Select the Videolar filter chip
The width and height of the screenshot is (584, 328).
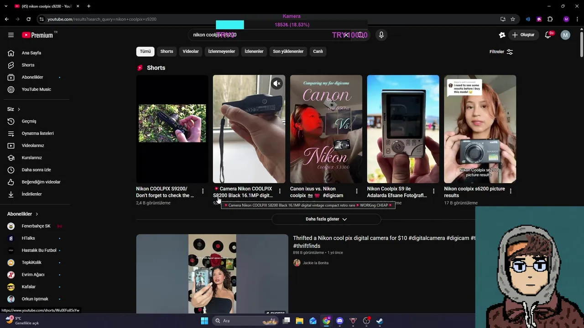point(191,51)
